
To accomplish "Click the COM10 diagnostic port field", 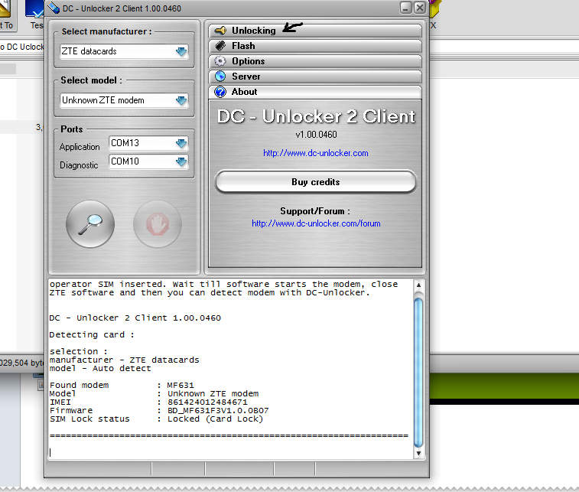I will pos(148,161).
